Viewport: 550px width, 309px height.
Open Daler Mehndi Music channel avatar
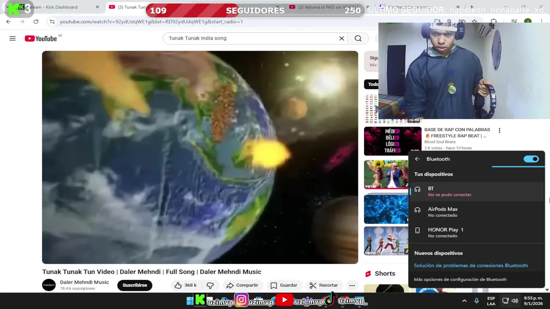coord(49,285)
